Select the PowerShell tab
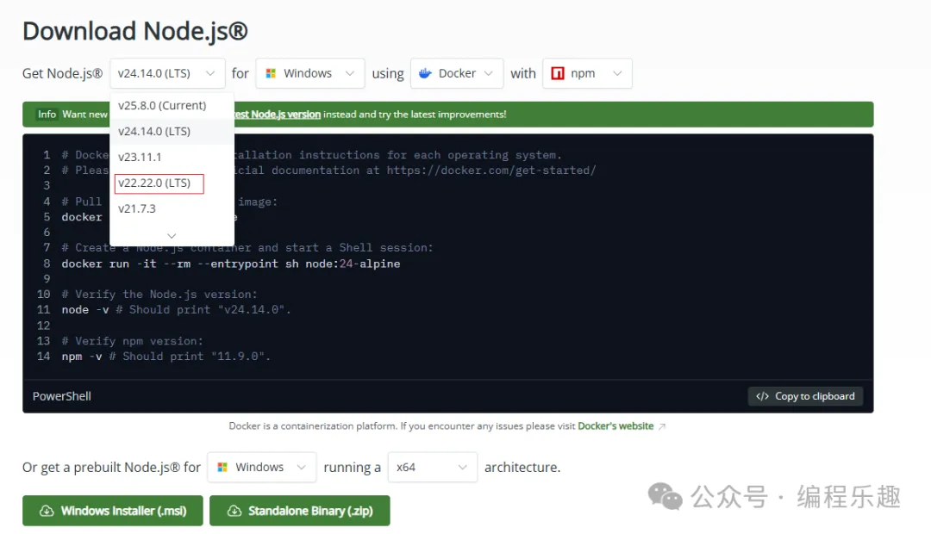Screen dimensions: 931x534 (61, 395)
